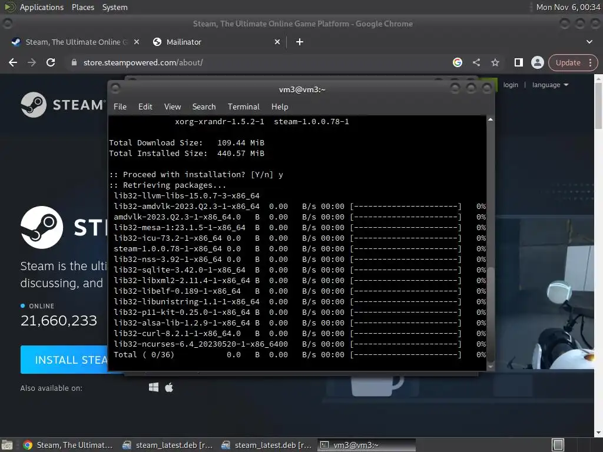Click the terminal scrollbar down arrow

pyautogui.click(x=491, y=367)
